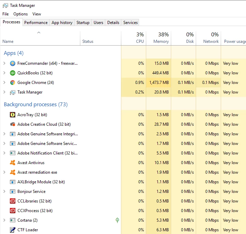The width and height of the screenshot is (246, 234).
Task: Sort by the Status column header
Action: coord(100,38)
